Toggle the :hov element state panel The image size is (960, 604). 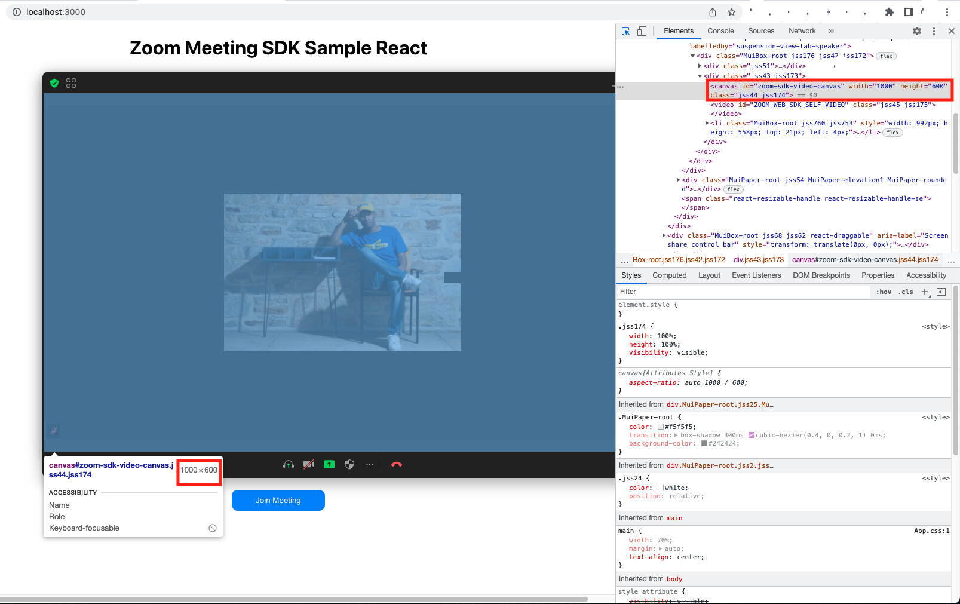pos(884,292)
